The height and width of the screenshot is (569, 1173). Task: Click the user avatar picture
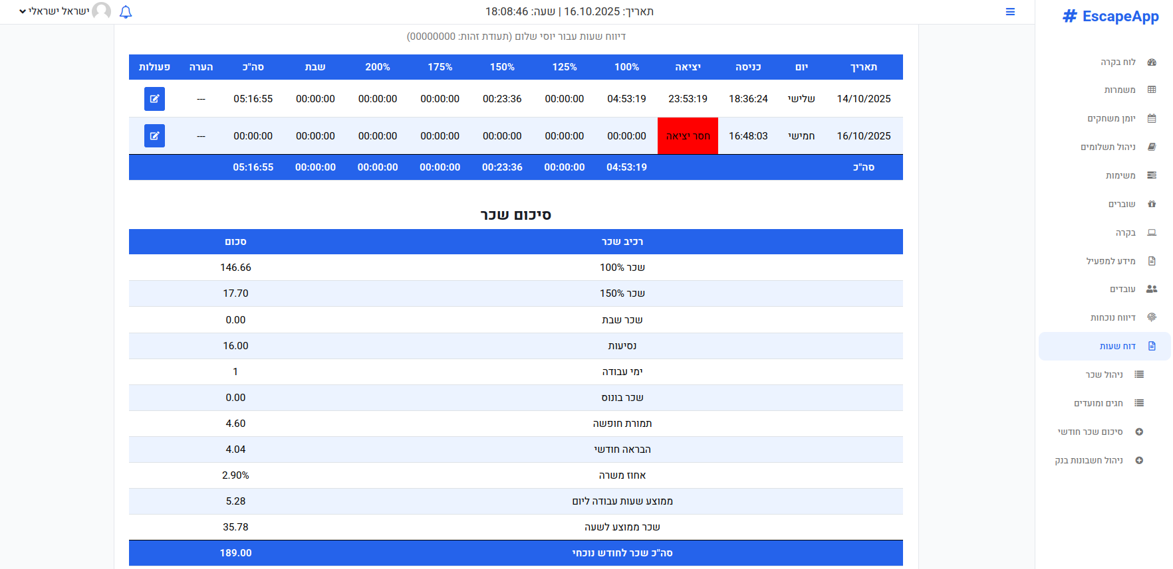pyautogui.click(x=102, y=11)
